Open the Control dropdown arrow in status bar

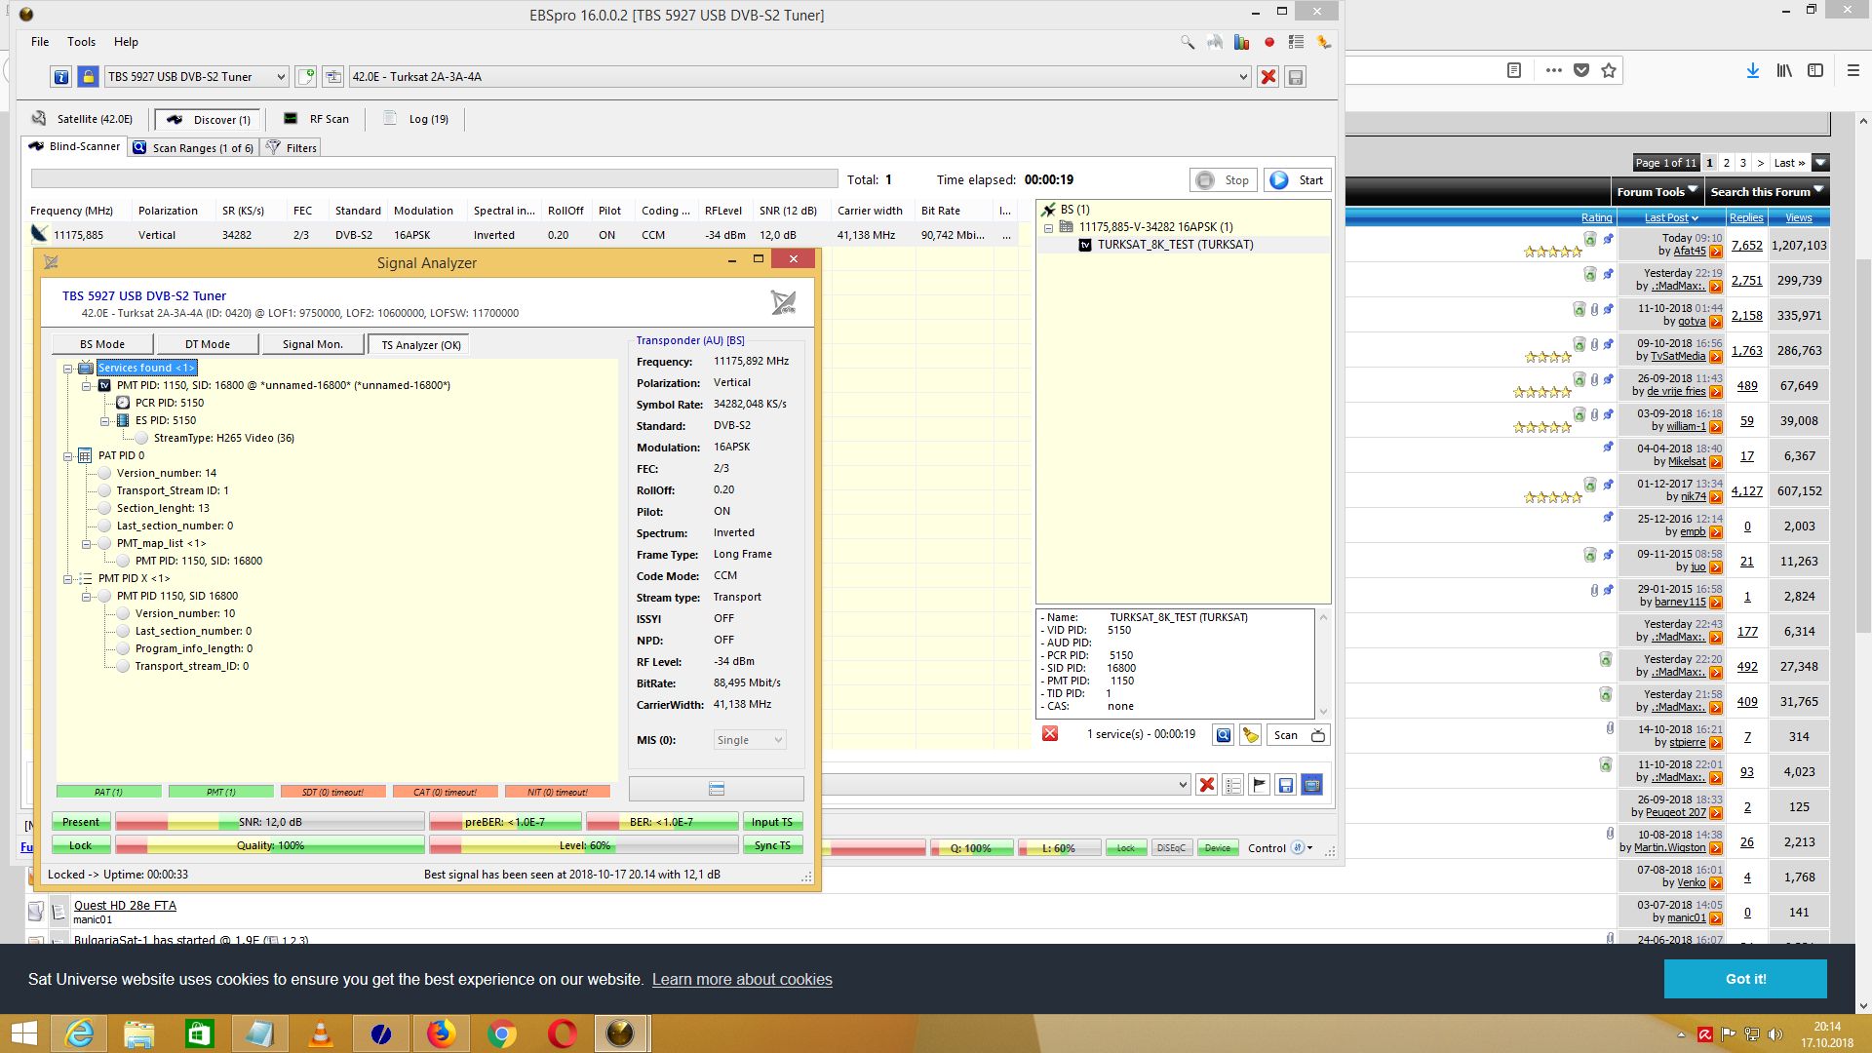(1309, 848)
